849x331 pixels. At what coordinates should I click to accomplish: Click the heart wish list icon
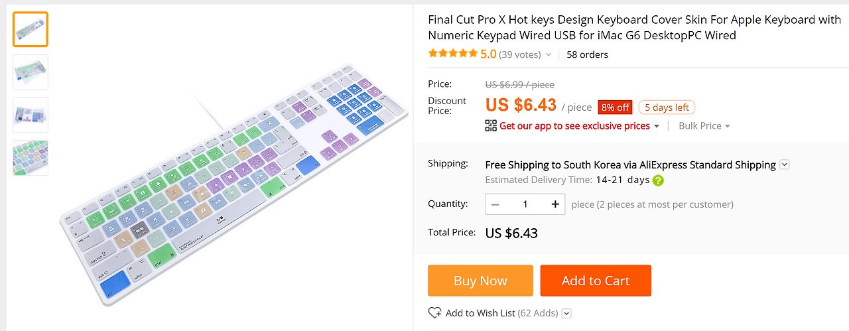pos(435,313)
